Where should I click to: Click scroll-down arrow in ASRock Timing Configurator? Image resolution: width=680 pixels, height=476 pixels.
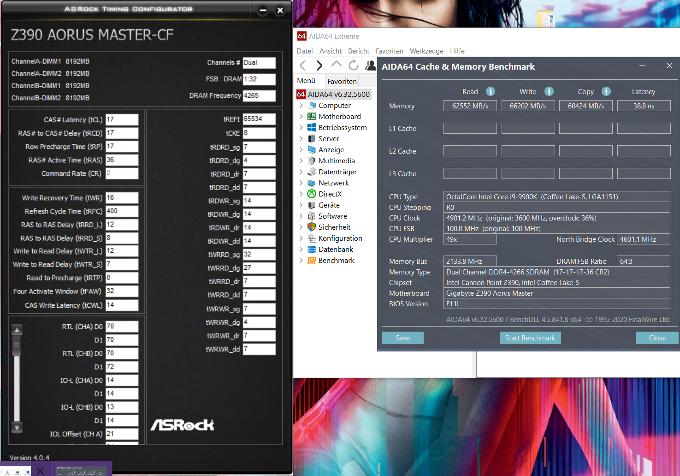(x=17, y=428)
